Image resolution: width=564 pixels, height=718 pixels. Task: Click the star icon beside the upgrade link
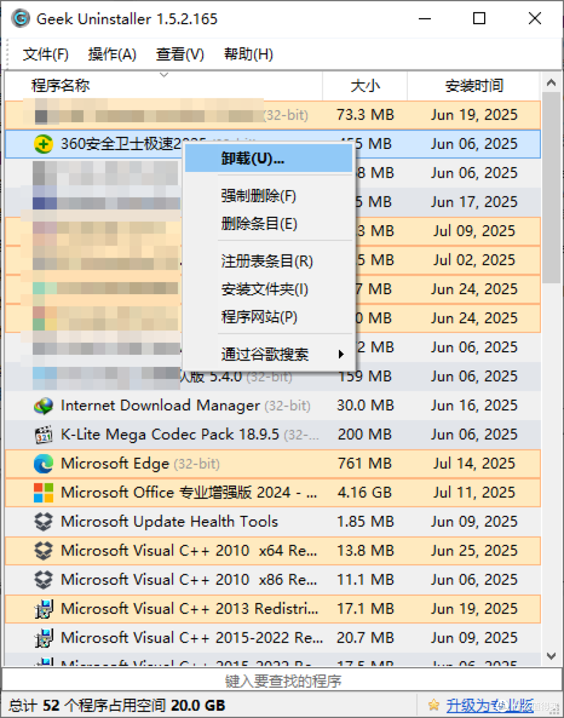click(433, 705)
